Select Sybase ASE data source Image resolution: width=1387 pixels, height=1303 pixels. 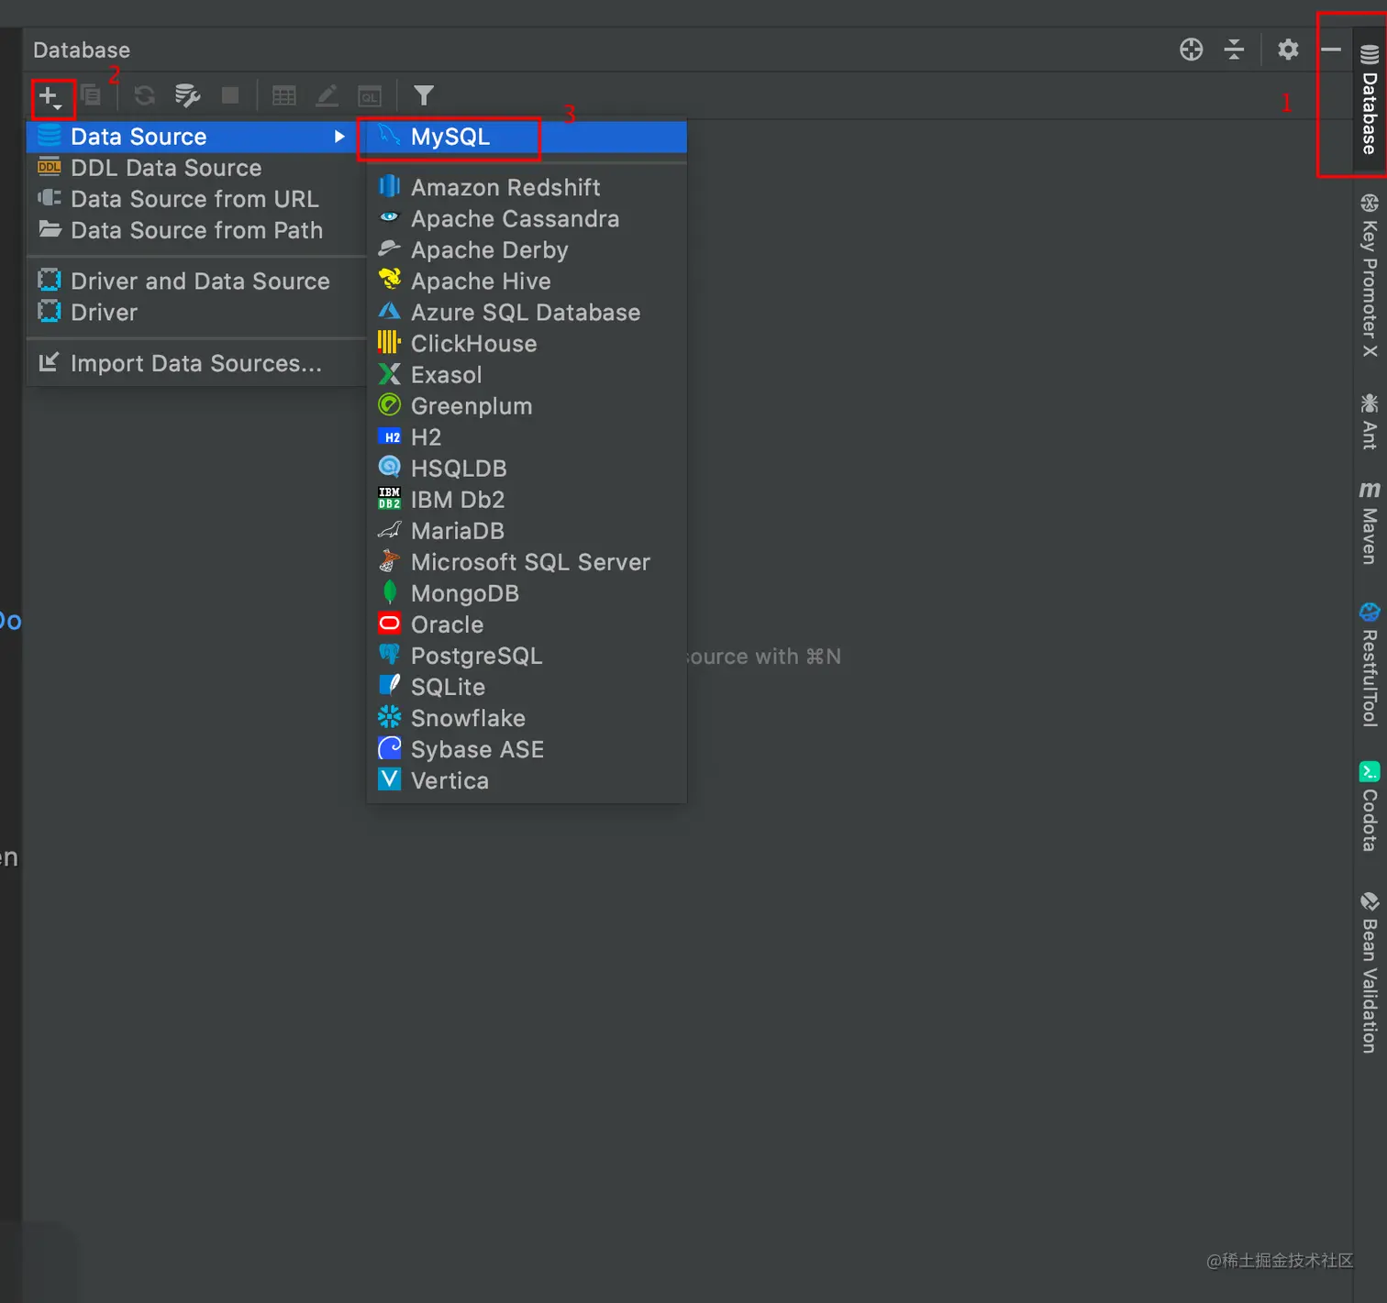tap(527, 748)
